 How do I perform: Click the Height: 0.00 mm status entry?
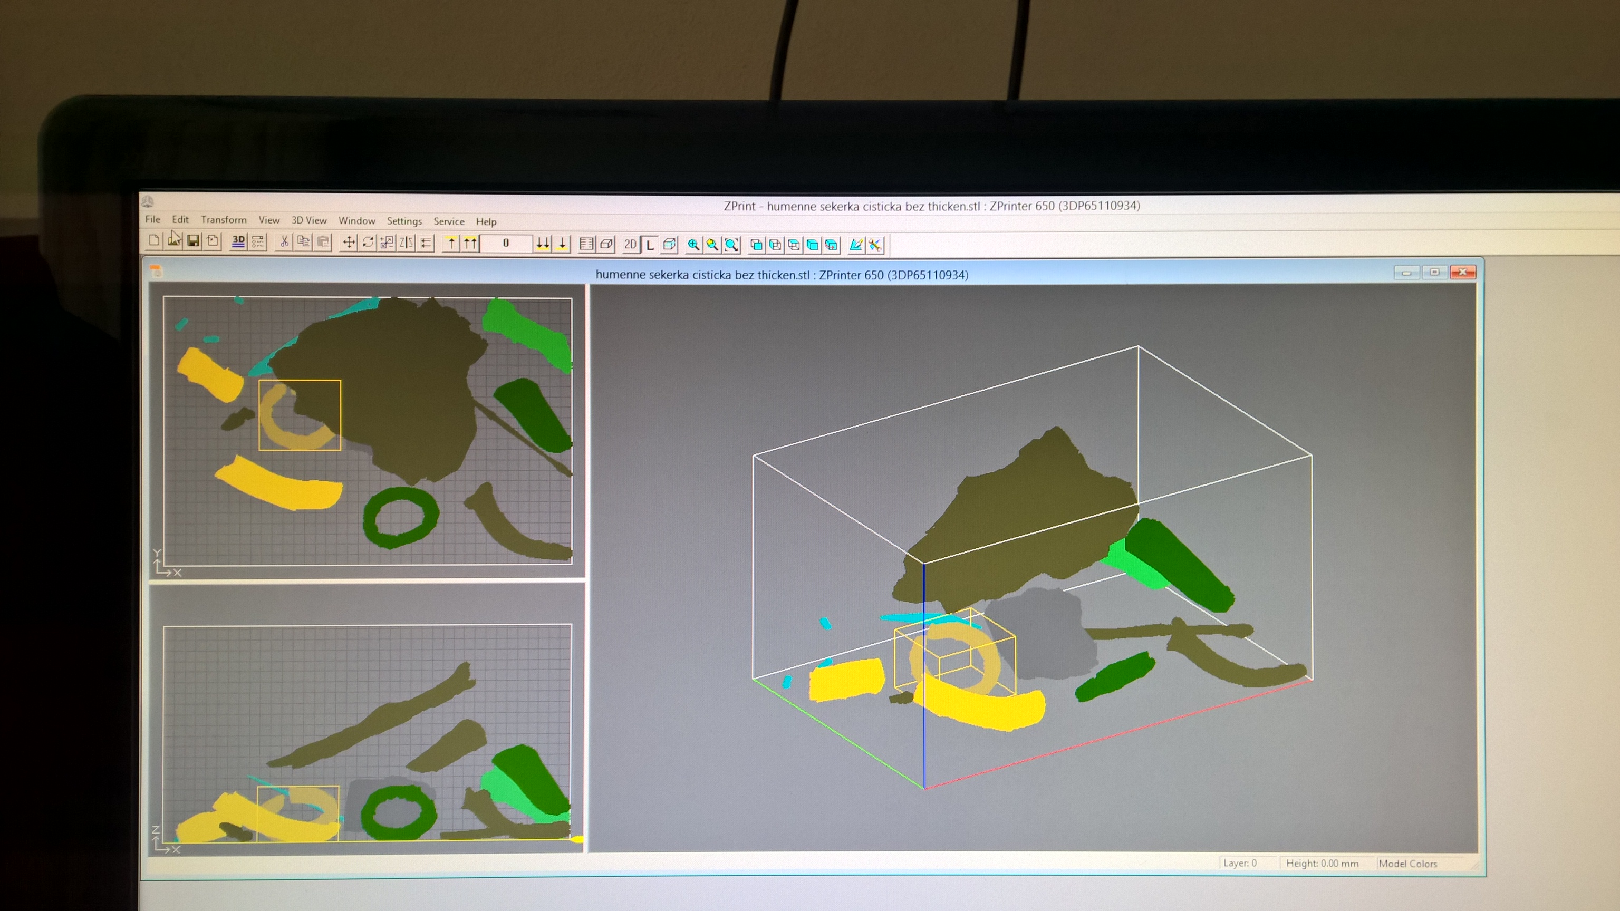(x=1323, y=863)
